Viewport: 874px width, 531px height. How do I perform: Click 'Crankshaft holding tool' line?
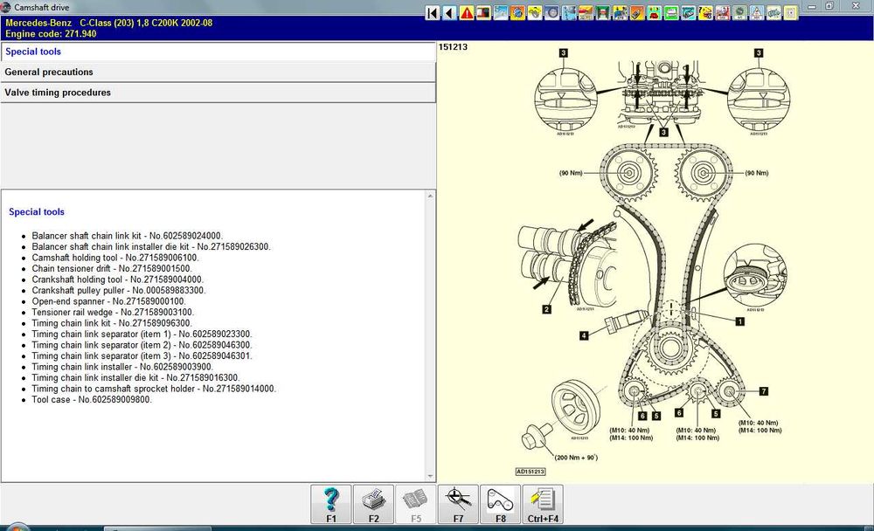pyautogui.click(x=118, y=279)
